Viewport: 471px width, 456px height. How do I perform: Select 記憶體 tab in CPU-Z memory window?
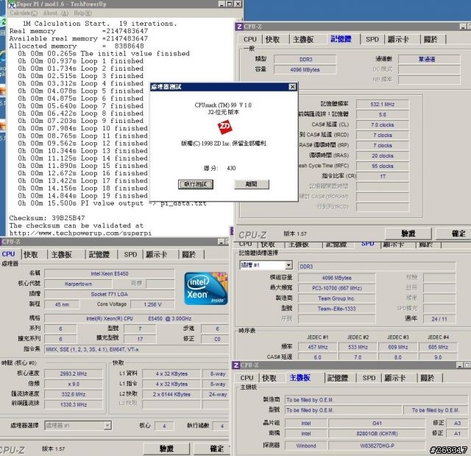(341, 39)
